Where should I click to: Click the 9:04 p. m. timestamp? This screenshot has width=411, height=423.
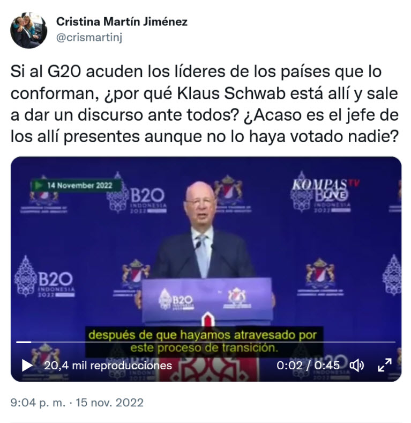tap(38, 403)
